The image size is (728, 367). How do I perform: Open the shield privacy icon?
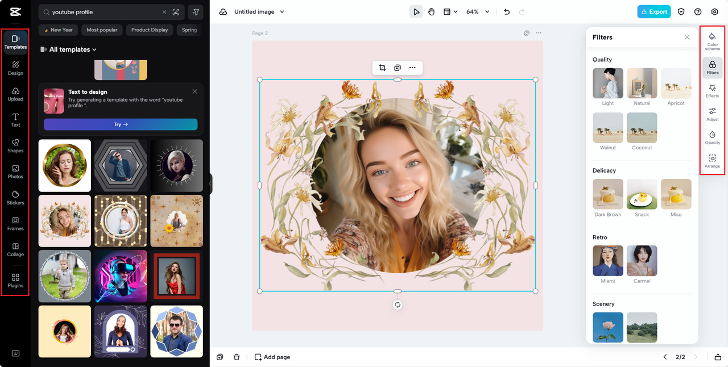click(x=681, y=11)
